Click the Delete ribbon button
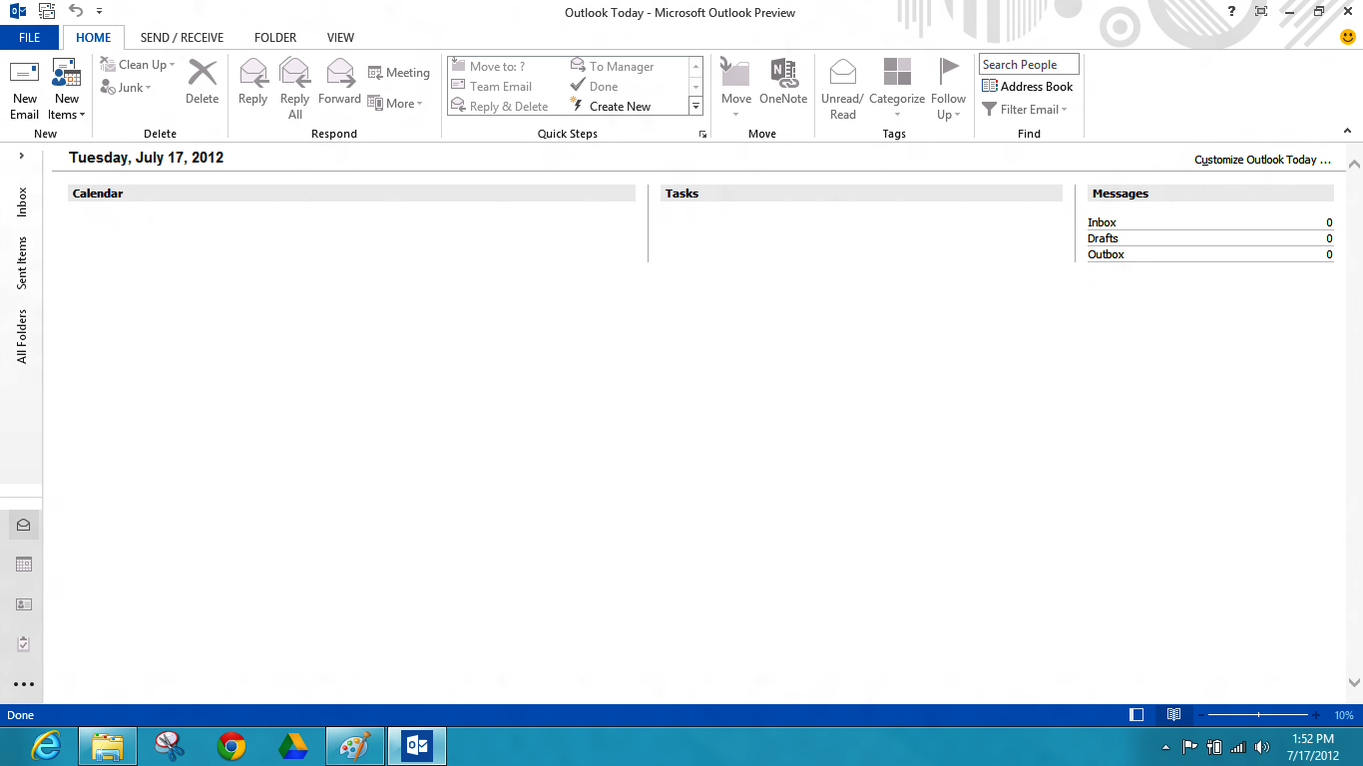1363x766 pixels. point(203,82)
